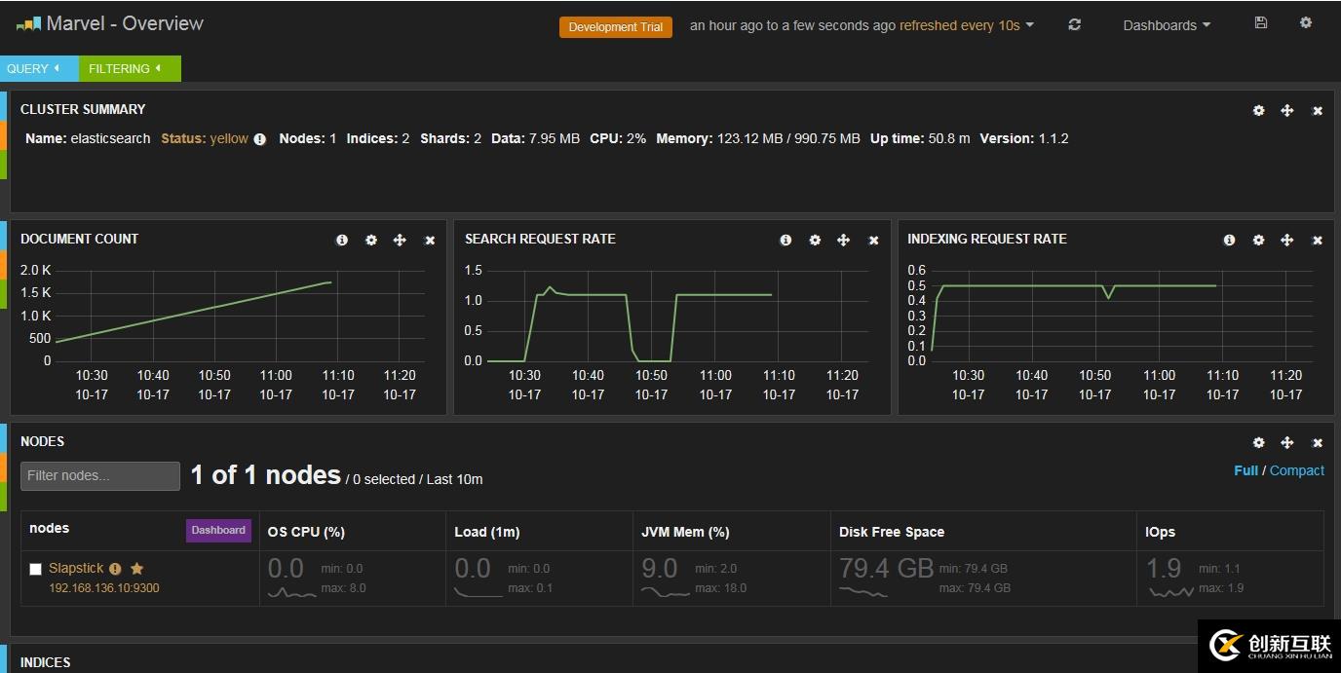Screen dimensions: 1341x673
Task: Click the Filter nodes input field
Action: point(99,475)
